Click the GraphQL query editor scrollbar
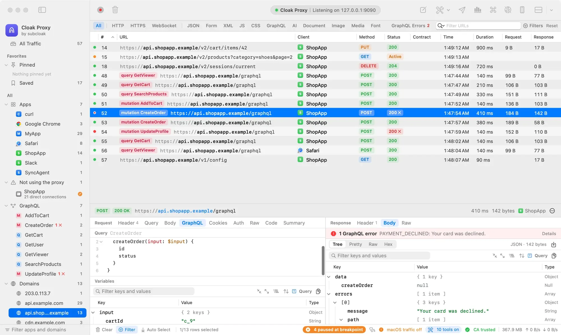 (323, 260)
